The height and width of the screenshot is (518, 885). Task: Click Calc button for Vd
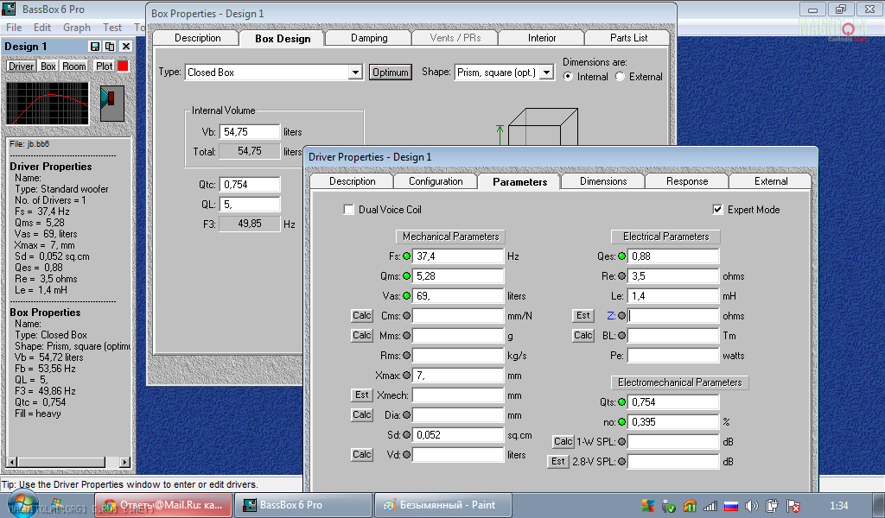click(x=362, y=454)
